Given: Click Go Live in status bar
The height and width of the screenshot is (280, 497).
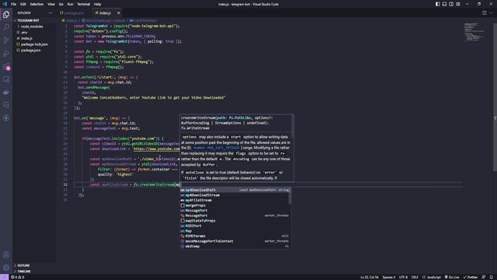Looking at the screenshot, I should click(452, 277).
